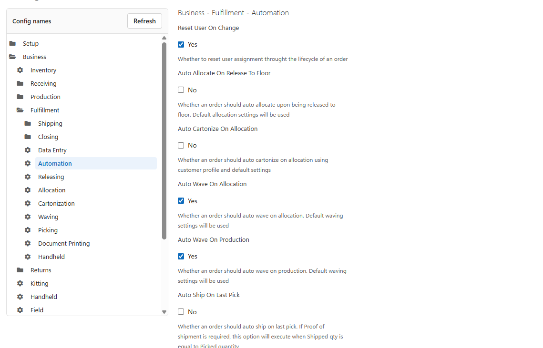543x348 pixels.
Task: Select the Kitting config item
Action: (40, 284)
